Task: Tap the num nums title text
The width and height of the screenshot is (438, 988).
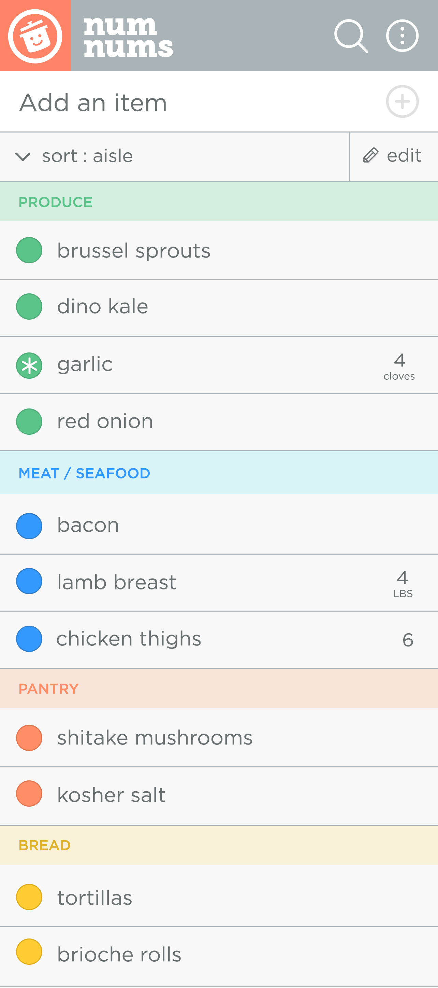Action: point(128,37)
